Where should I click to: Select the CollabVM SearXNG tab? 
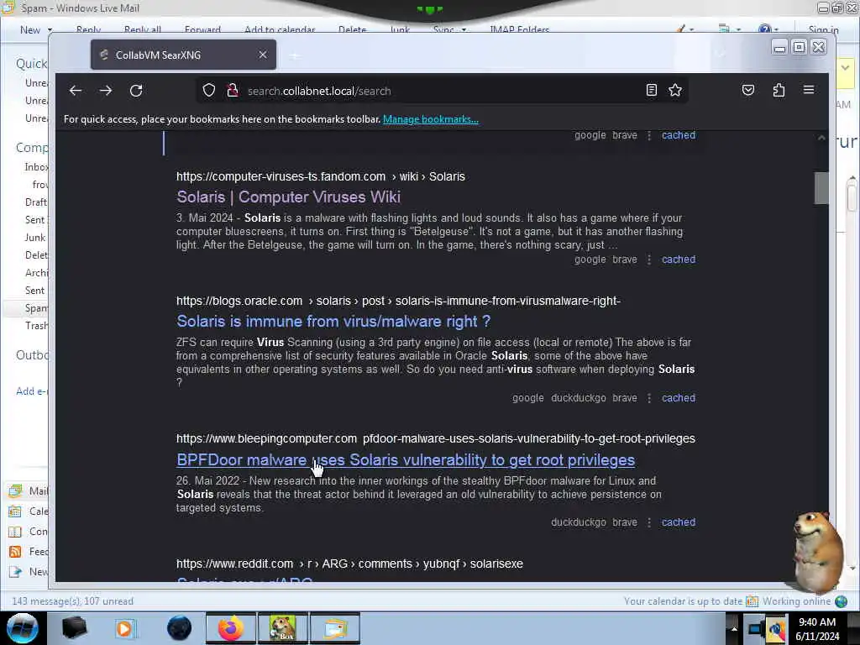[183, 55]
